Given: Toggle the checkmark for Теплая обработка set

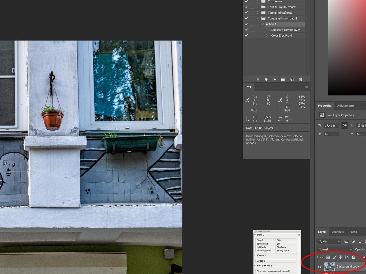Looking at the screenshot, I should pos(247,13).
